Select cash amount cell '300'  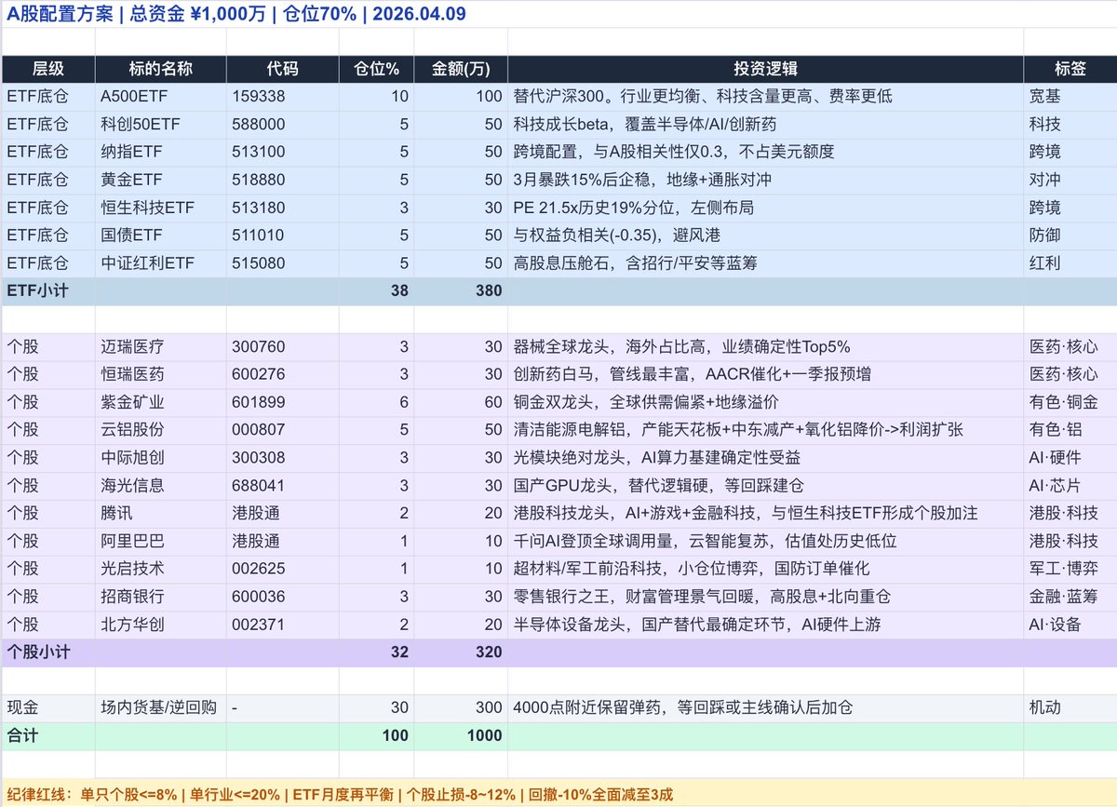[461, 708]
